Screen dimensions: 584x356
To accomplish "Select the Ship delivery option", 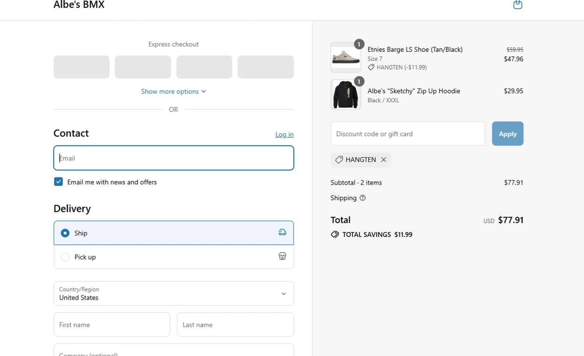I will pyautogui.click(x=174, y=233).
